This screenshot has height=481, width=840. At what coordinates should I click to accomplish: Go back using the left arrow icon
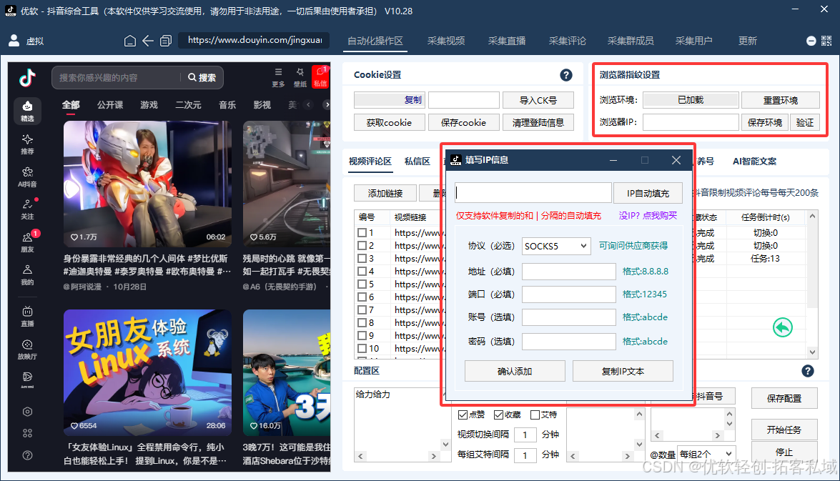[x=148, y=41]
